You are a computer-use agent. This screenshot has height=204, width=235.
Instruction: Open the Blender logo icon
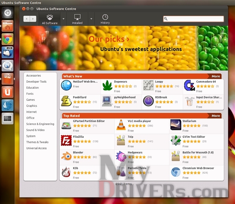pos(66,156)
